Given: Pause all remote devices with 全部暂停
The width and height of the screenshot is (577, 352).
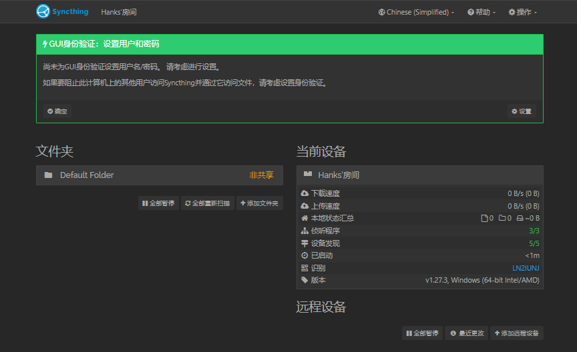Looking at the screenshot, I should [422, 333].
